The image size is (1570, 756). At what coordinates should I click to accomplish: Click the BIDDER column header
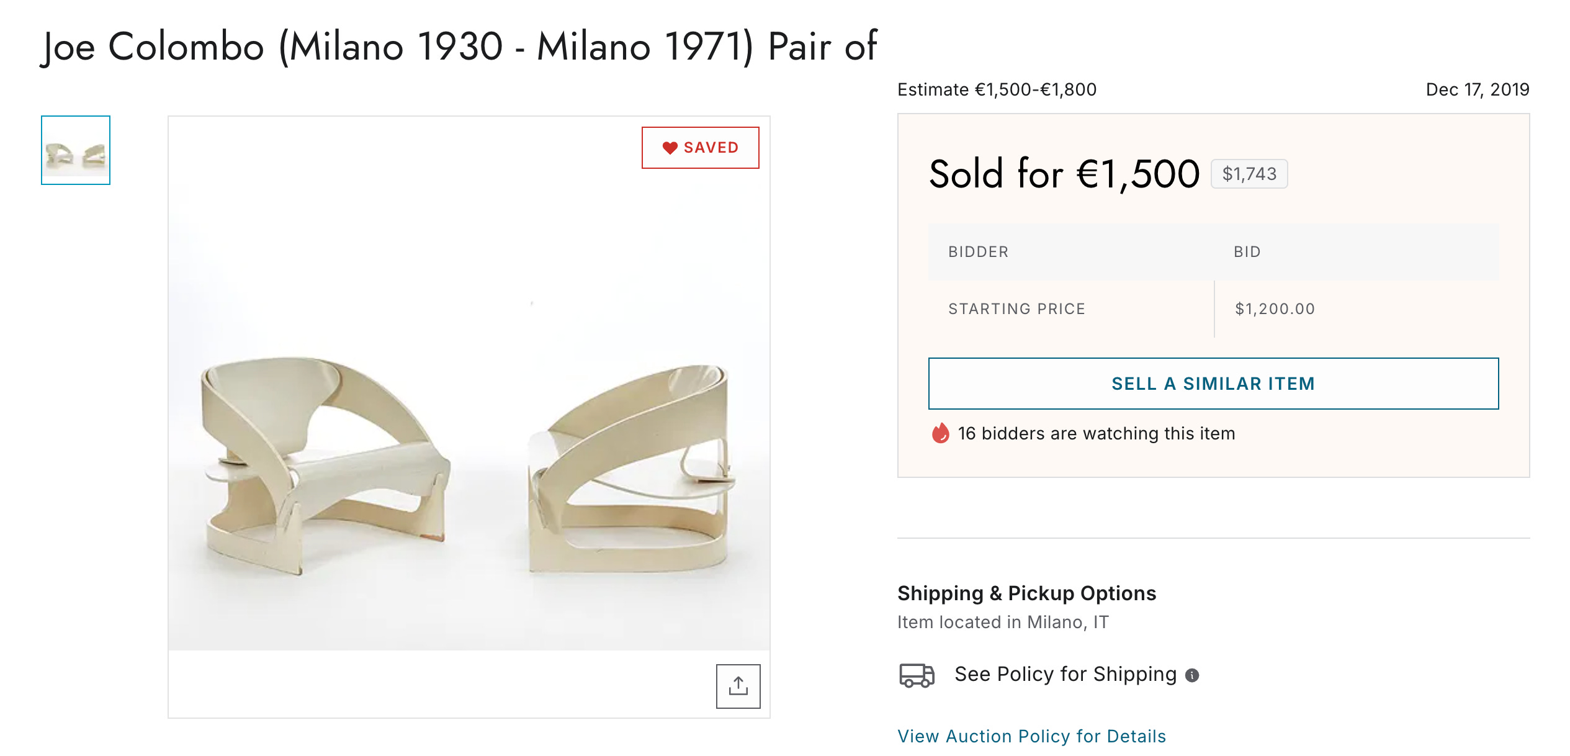coord(978,252)
